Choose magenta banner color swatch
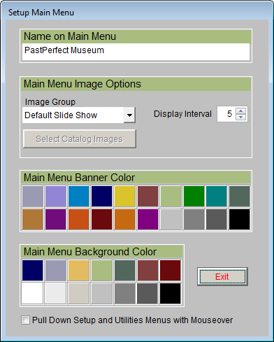The height and width of the screenshot is (342, 274). (147, 220)
